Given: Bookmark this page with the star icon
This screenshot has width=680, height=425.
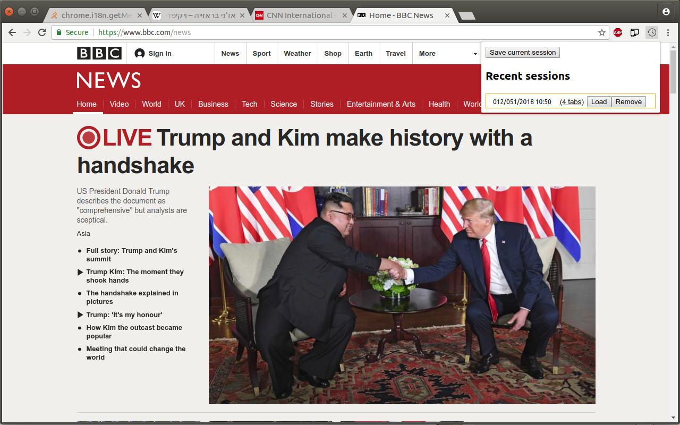Looking at the screenshot, I should 602,32.
